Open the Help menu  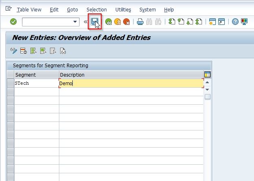click(169, 10)
